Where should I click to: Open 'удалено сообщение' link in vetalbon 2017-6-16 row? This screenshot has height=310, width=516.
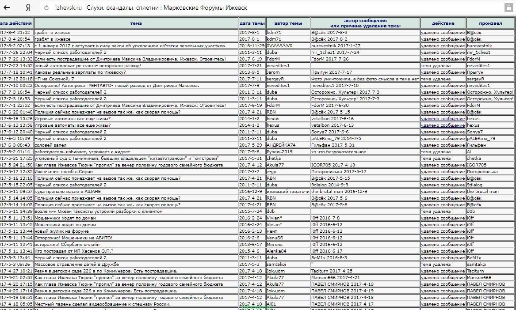coord(443,119)
